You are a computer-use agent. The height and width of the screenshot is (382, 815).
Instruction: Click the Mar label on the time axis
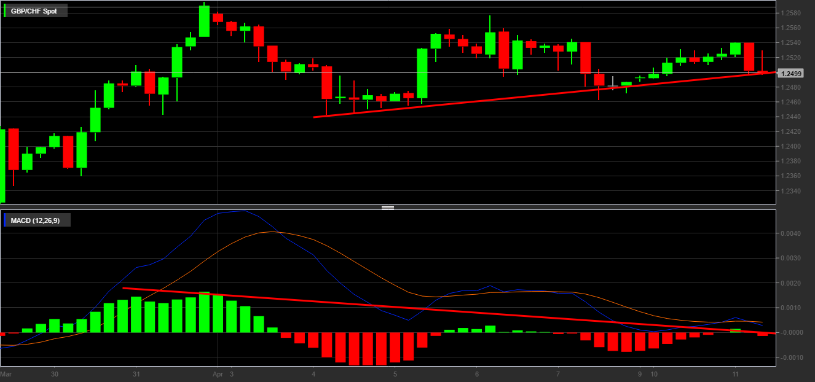coord(6,373)
